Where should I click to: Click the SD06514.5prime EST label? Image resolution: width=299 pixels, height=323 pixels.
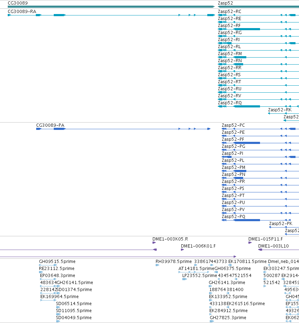[74, 303]
